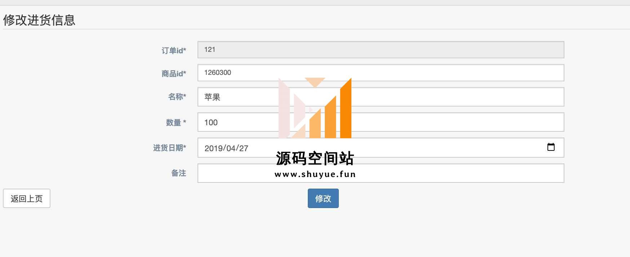
Task: Click the 进货日期* label
Action: point(169,148)
